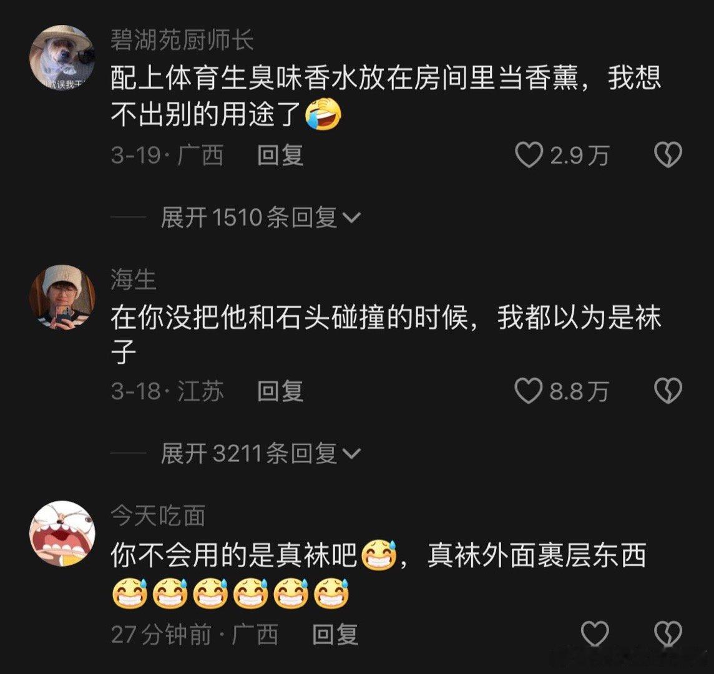Tap the chevron beside 展开3211条回复

coord(351,454)
